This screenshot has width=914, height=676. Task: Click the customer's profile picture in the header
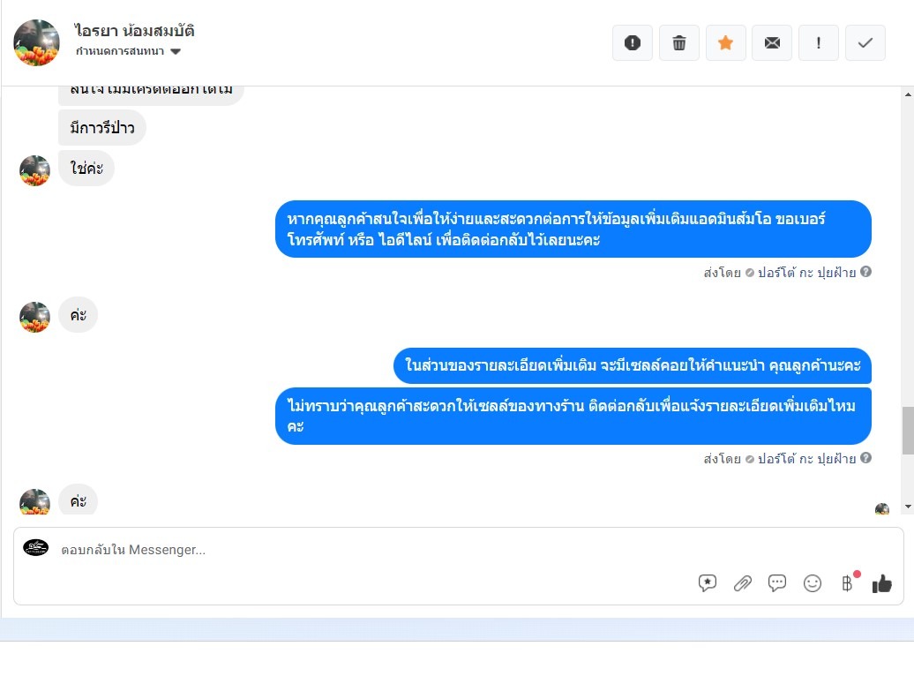click(37, 42)
